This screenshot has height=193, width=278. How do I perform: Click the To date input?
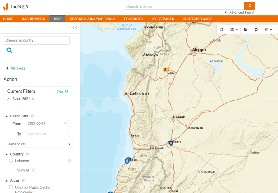click(47, 134)
